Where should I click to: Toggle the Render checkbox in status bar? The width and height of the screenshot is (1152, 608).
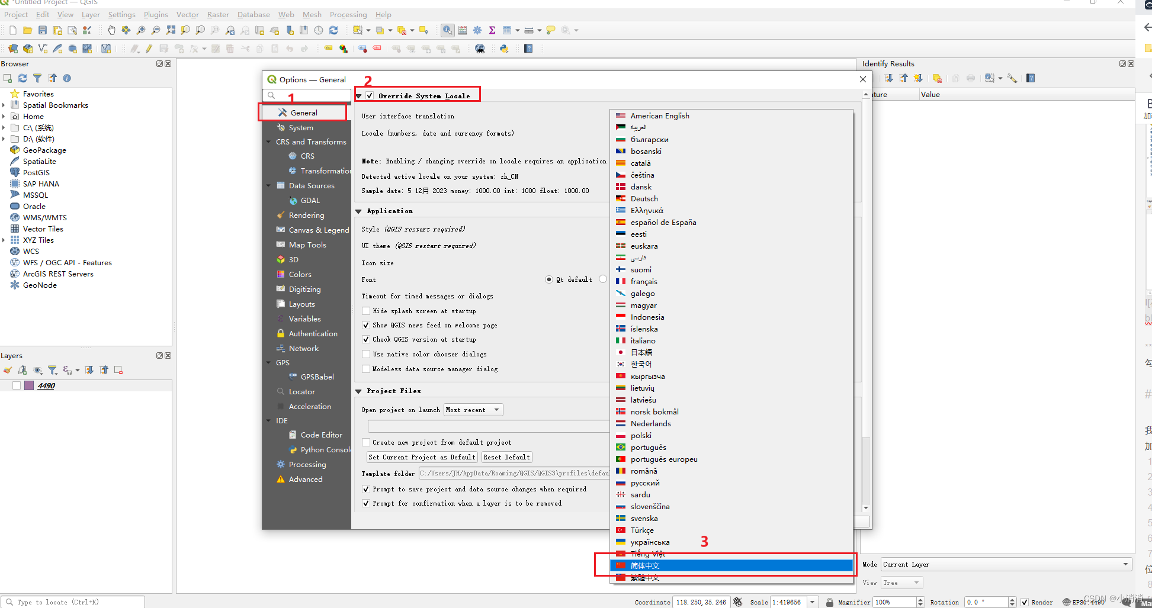point(1025,602)
